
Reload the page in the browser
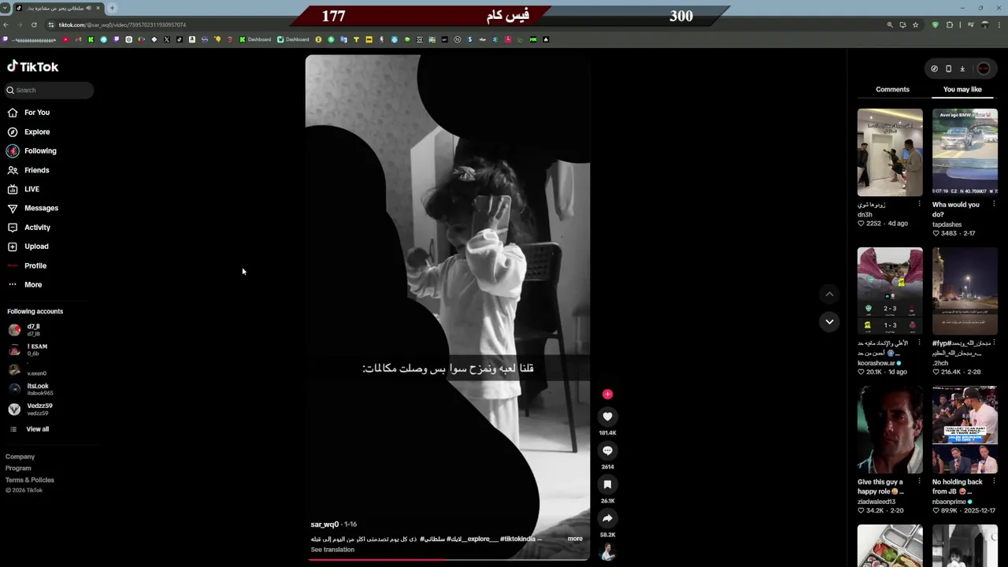click(x=34, y=25)
